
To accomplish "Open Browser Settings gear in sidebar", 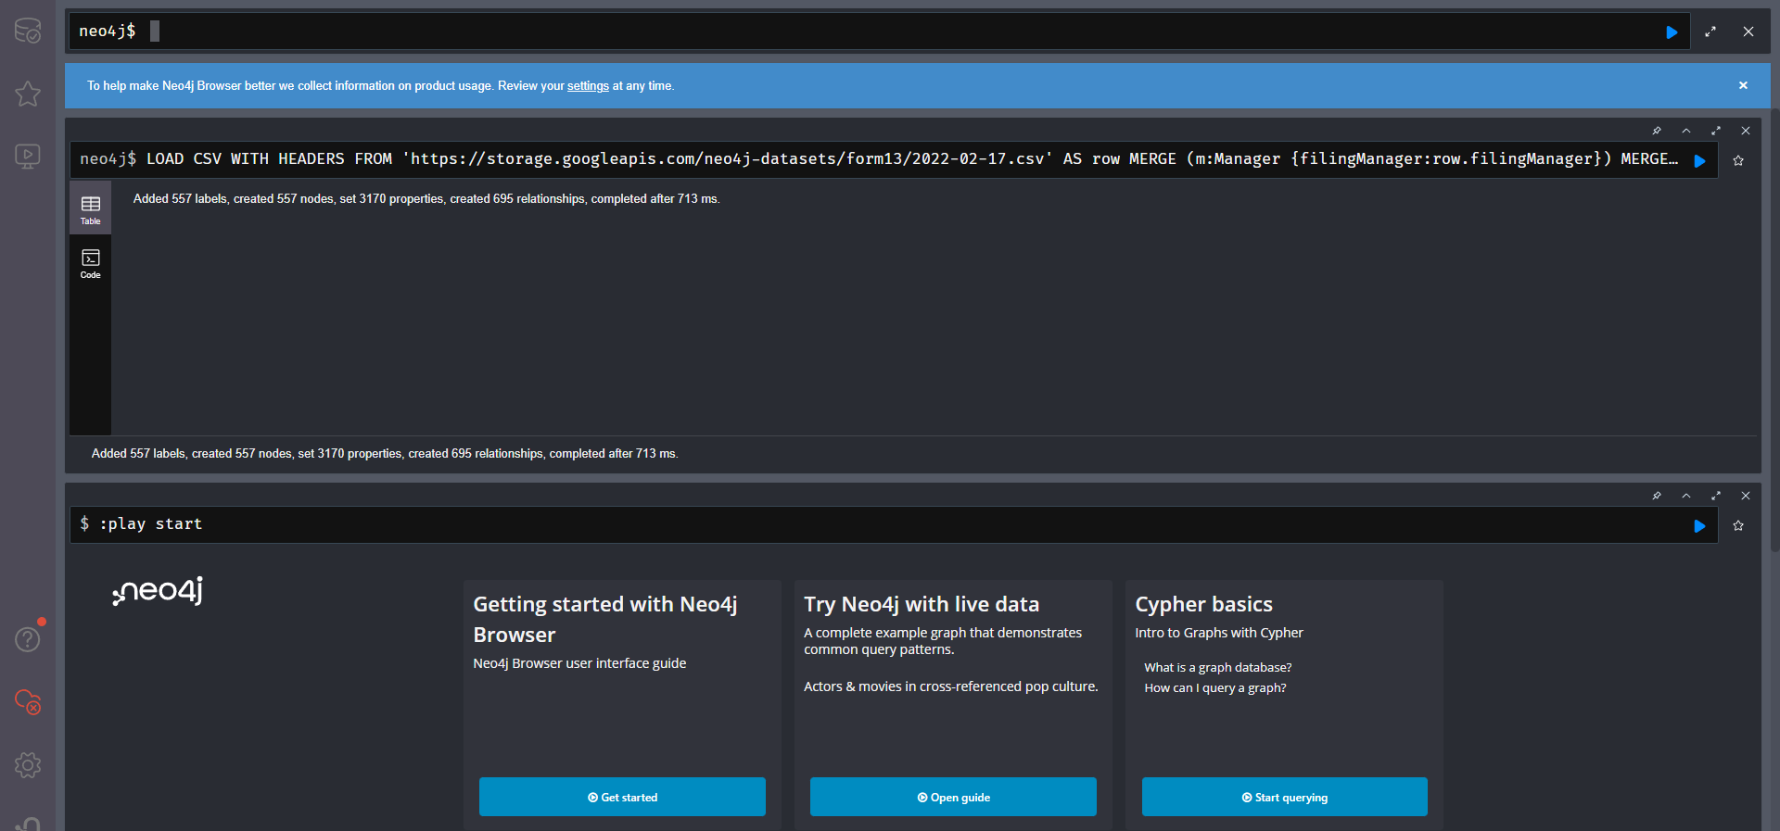I will coord(28,765).
